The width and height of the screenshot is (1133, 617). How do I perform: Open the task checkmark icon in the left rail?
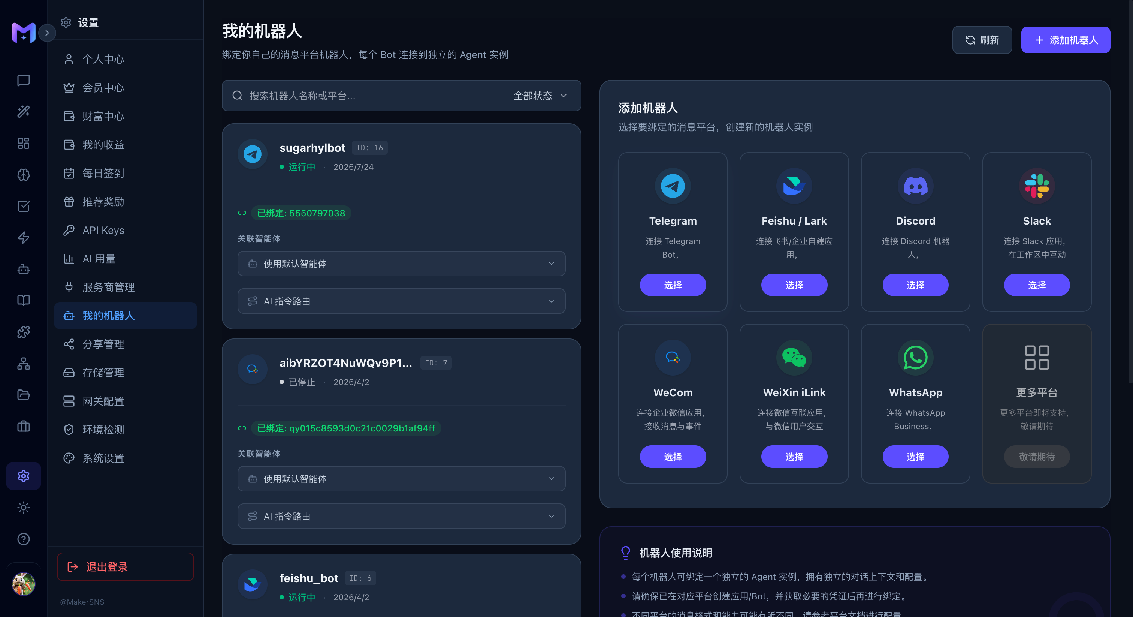(x=23, y=206)
